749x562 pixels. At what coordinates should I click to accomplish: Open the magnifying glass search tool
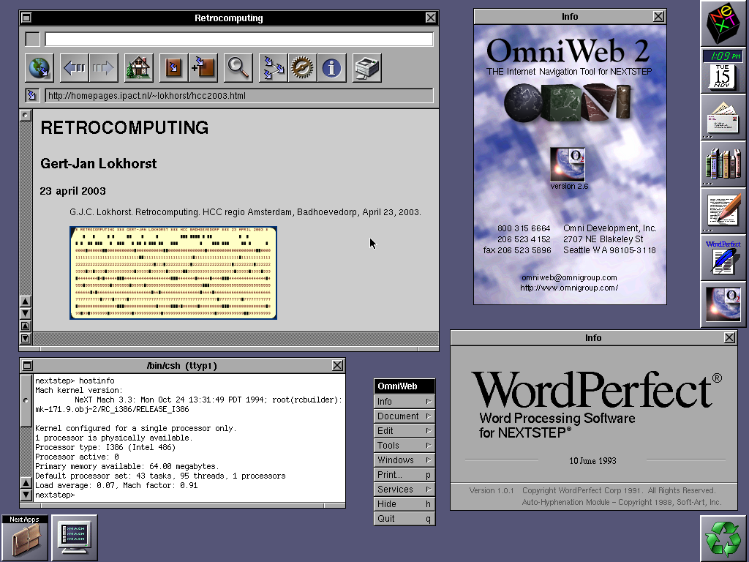coord(238,68)
